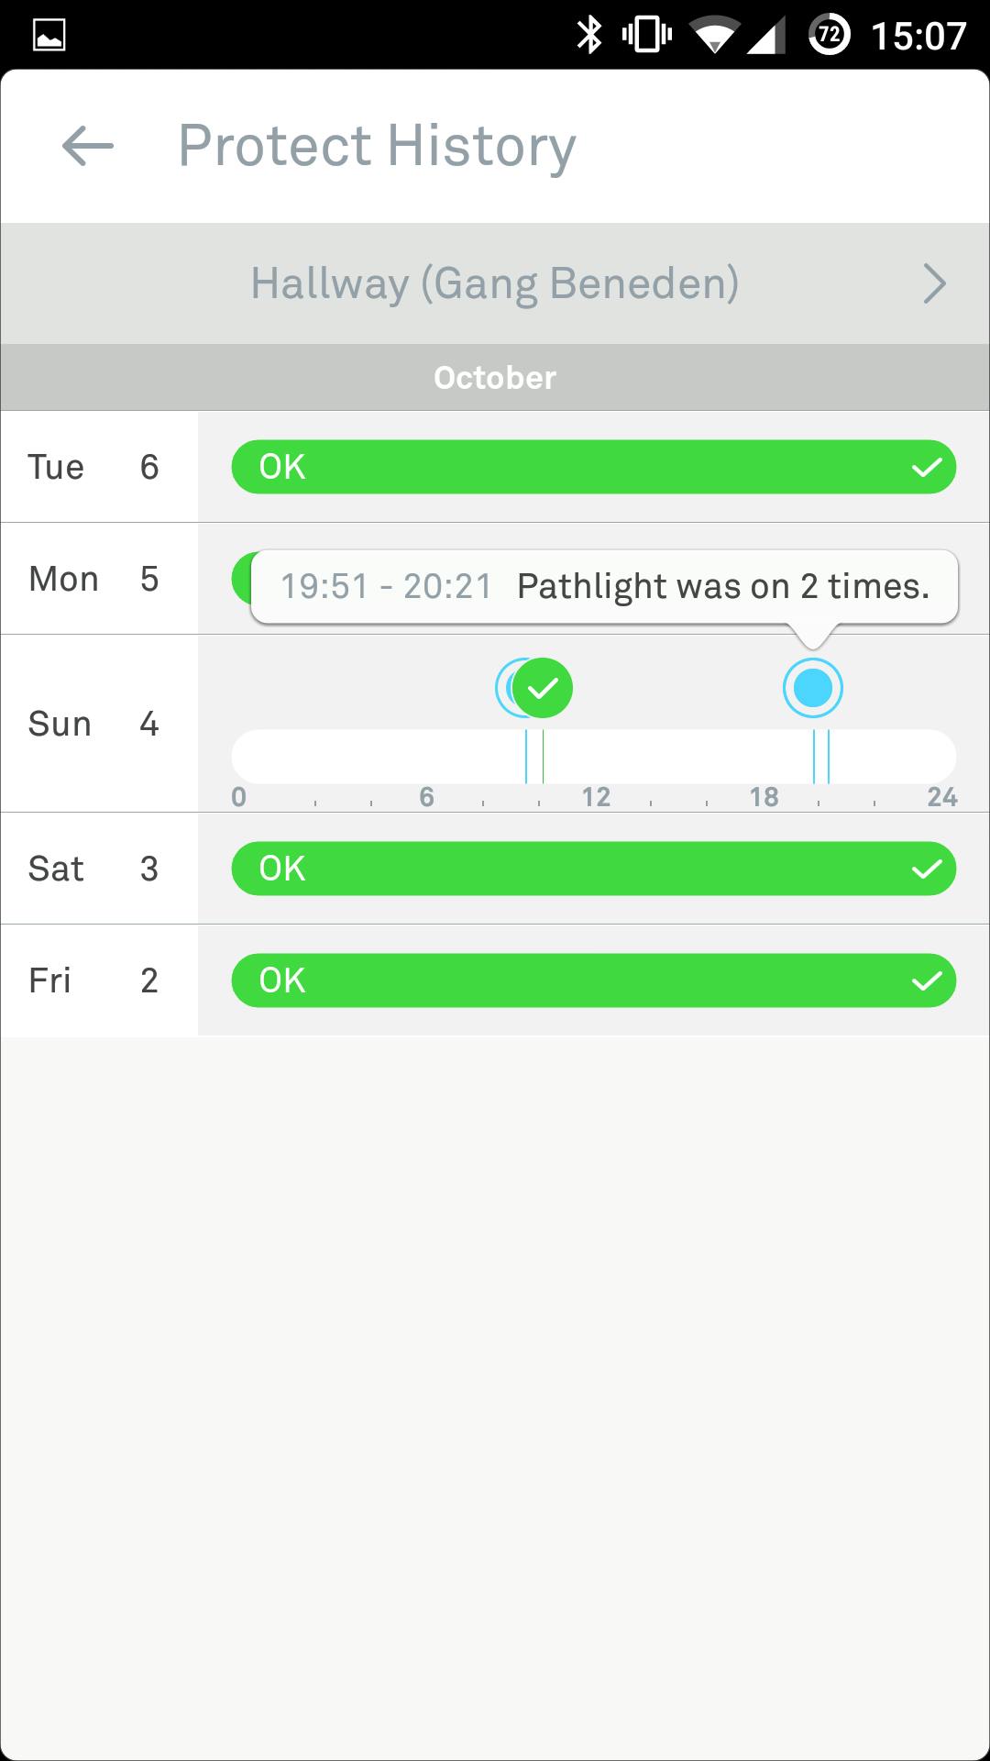Tap the Bluetooth status bar icon
This screenshot has height=1761, width=990.
[x=588, y=36]
